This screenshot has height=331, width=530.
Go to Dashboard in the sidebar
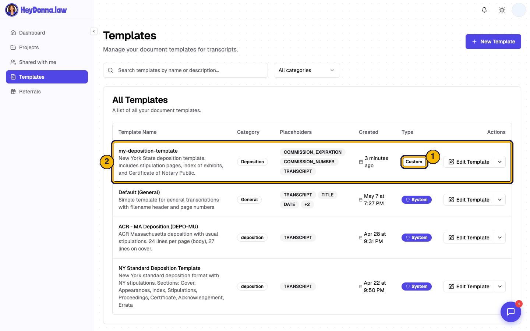[47, 33]
